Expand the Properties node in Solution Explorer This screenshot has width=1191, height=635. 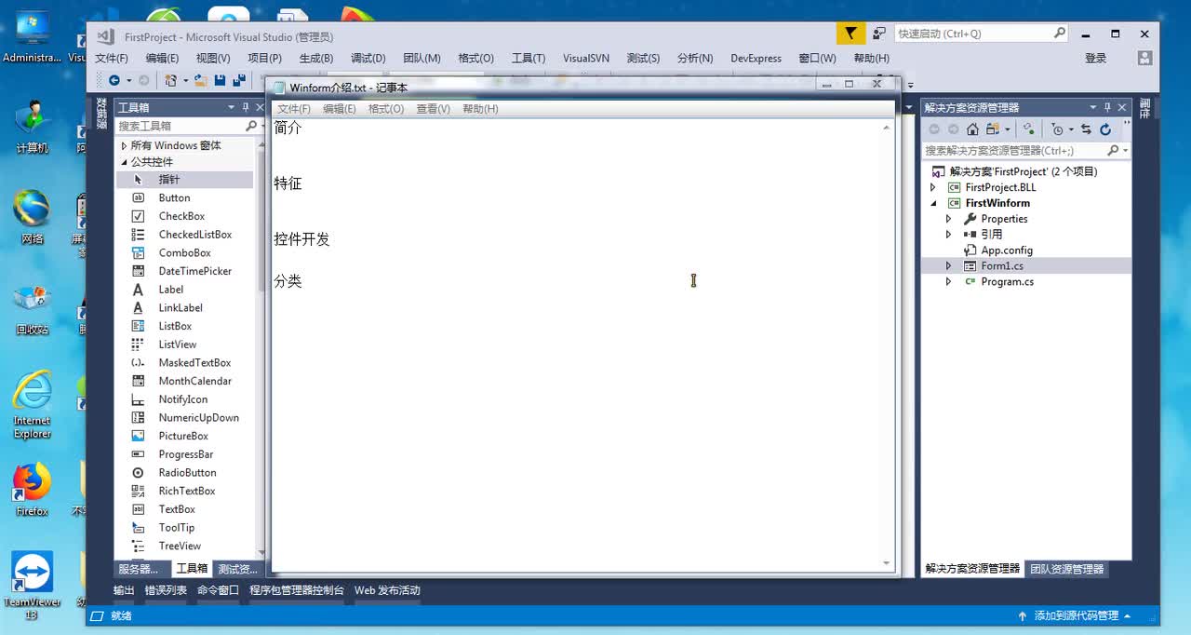[x=949, y=219]
